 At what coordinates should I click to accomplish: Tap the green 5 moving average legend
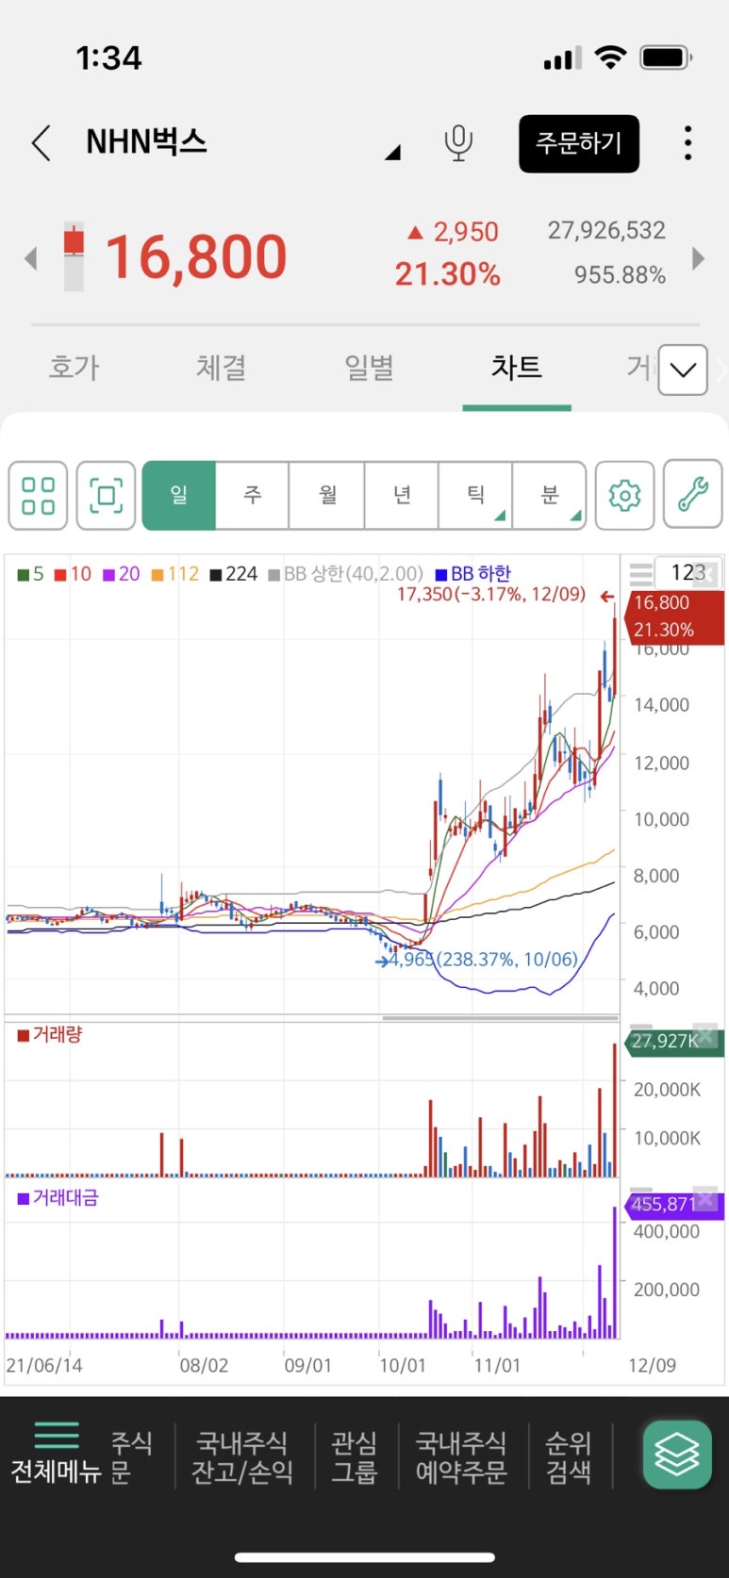point(31,574)
